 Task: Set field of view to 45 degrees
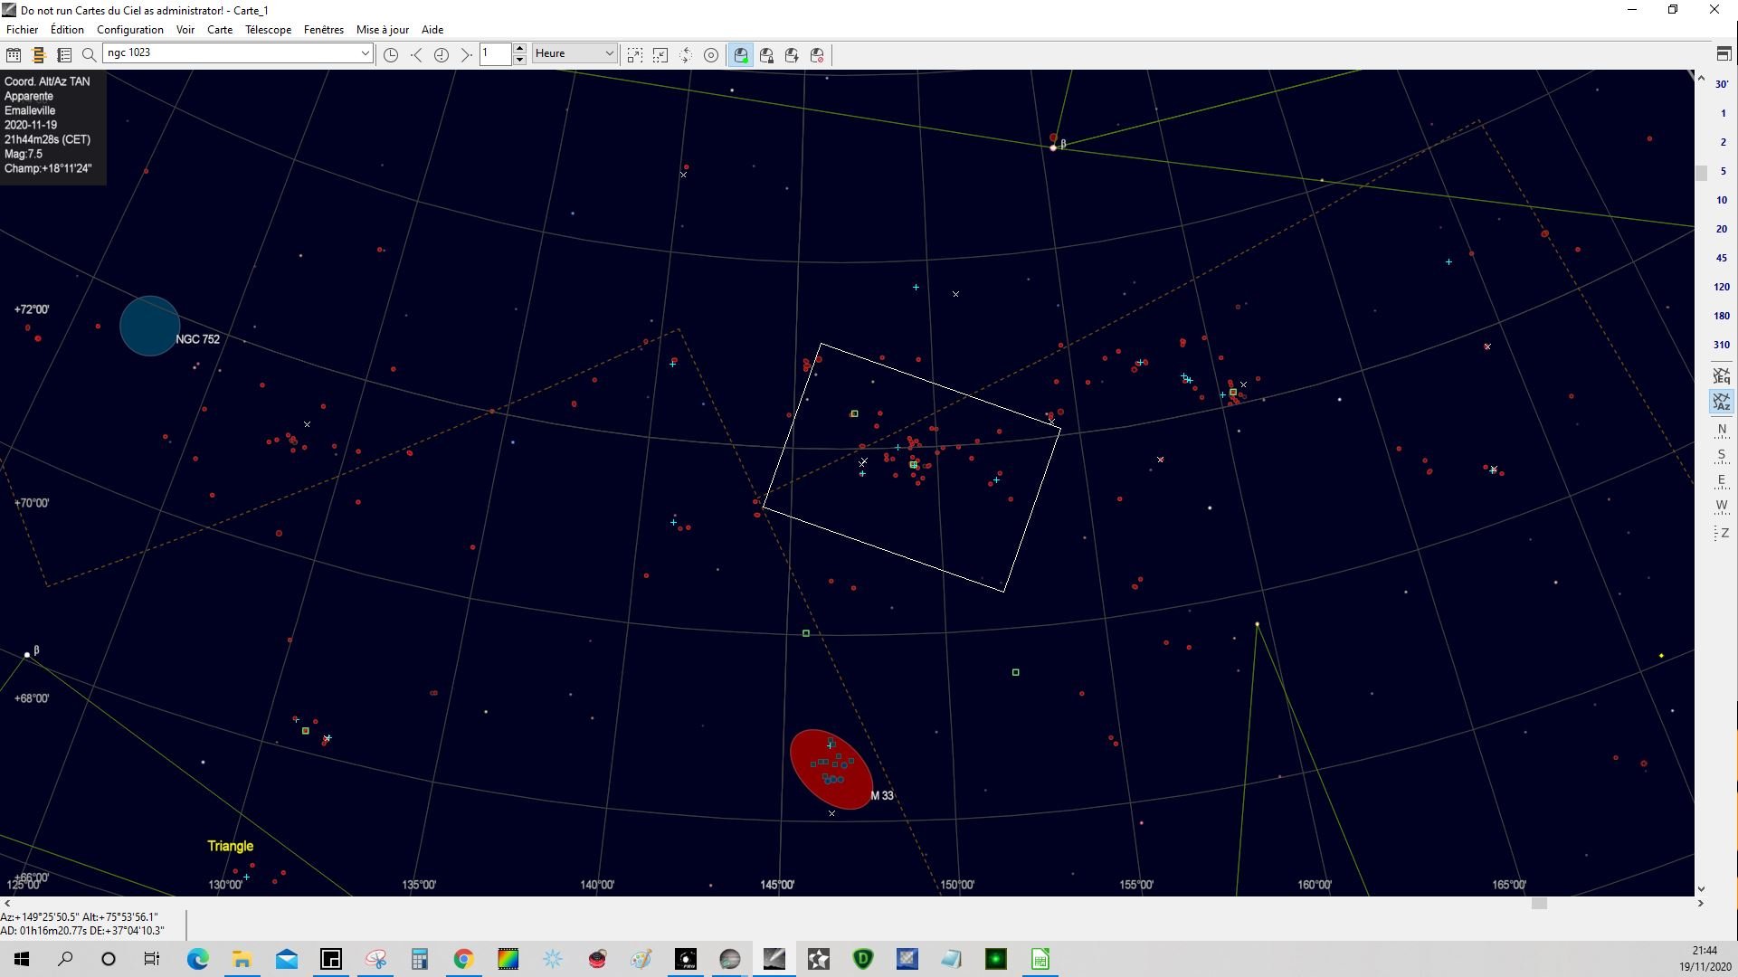(1722, 258)
